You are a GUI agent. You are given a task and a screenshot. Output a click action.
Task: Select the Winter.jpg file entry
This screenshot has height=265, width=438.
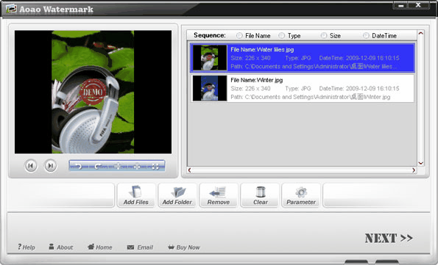[x=303, y=88]
